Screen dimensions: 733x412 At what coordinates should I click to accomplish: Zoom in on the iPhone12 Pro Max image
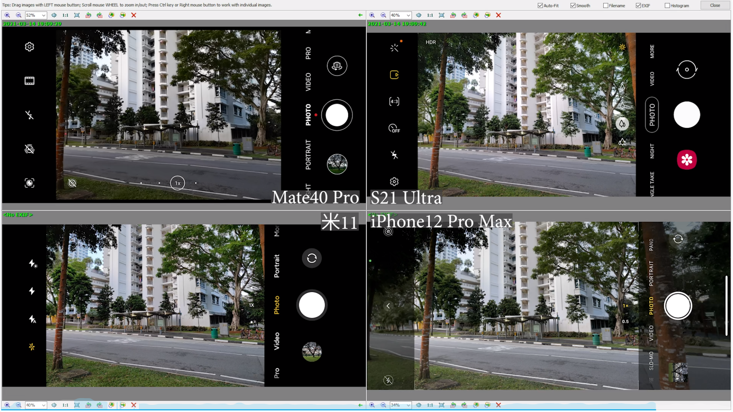pos(372,405)
